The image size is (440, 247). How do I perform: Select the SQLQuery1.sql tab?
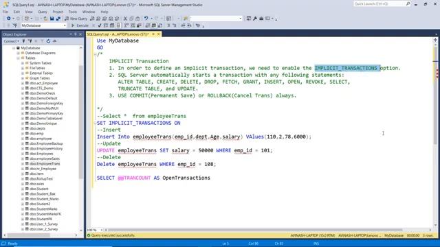pyautogui.click(x=118, y=34)
